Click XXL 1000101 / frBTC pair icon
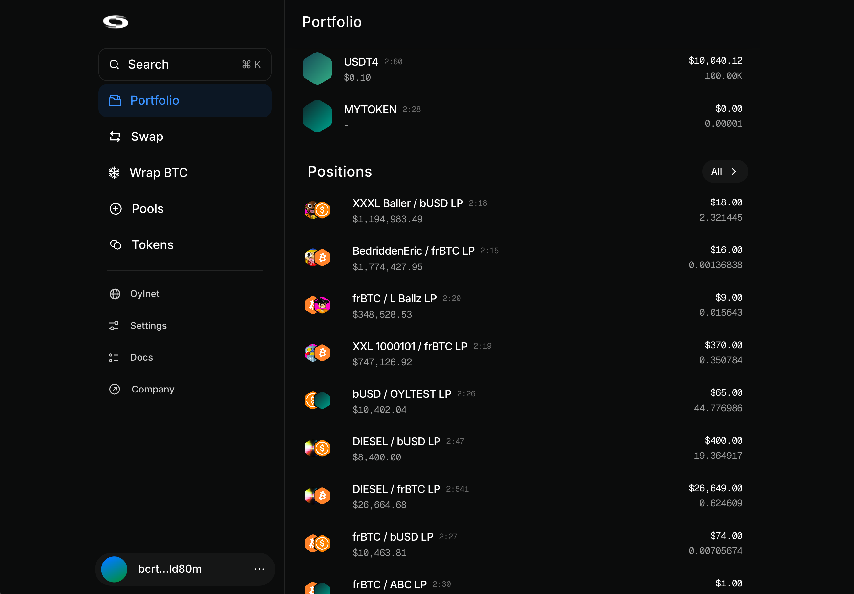 [x=317, y=353]
